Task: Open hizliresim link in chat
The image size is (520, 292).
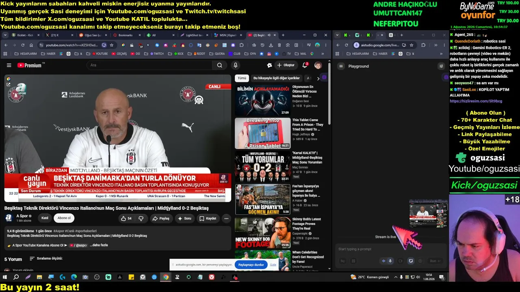Action: 476,101
